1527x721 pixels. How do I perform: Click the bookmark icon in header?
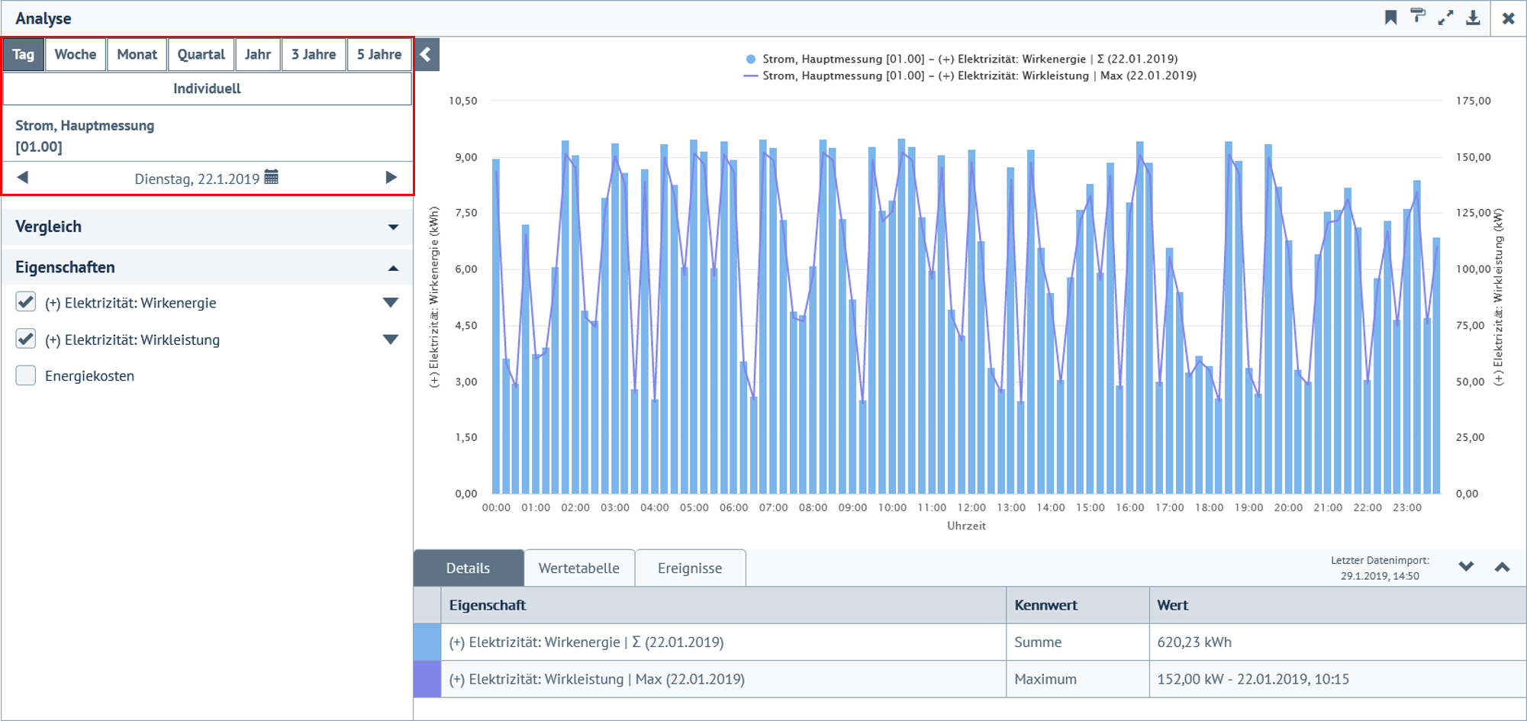click(1390, 18)
